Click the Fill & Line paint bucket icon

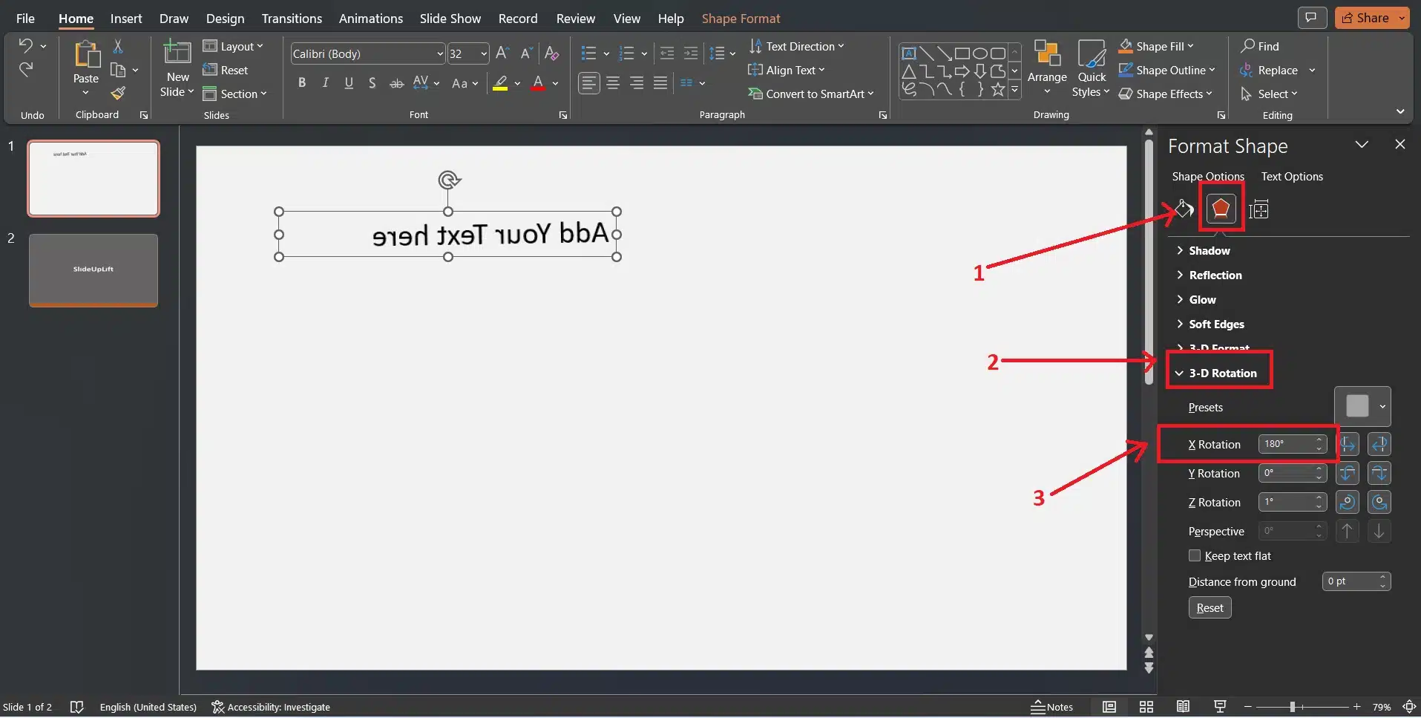pos(1183,209)
